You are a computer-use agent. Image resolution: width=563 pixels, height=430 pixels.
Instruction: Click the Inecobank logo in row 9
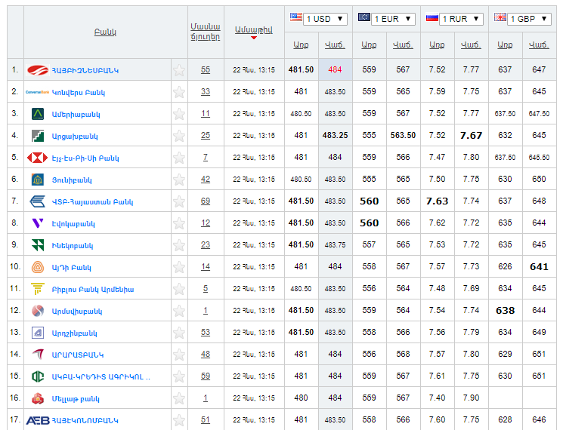38,245
